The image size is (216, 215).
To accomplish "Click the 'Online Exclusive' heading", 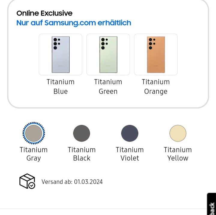I will [x=44, y=13].
